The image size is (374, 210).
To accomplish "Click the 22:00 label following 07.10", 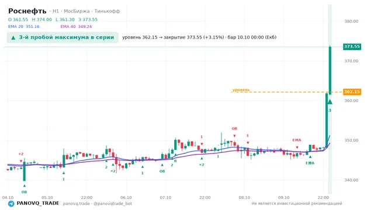I will 205,197.
